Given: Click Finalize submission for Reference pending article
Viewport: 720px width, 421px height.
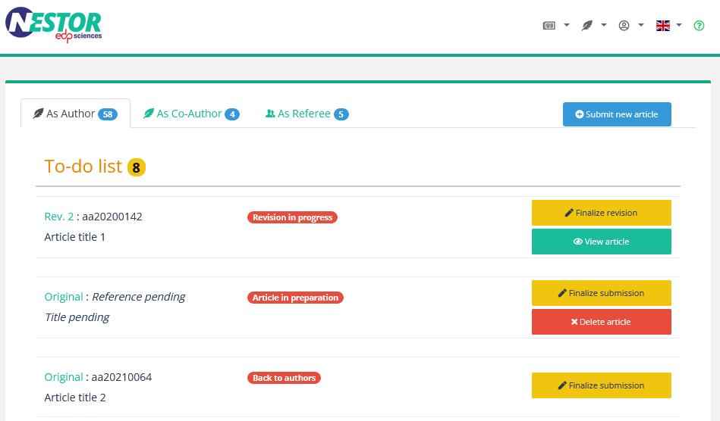Looking at the screenshot, I should click(601, 293).
